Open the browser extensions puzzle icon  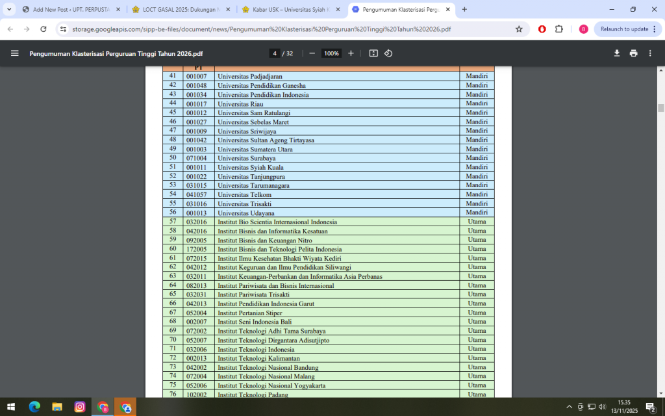click(558, 29)
